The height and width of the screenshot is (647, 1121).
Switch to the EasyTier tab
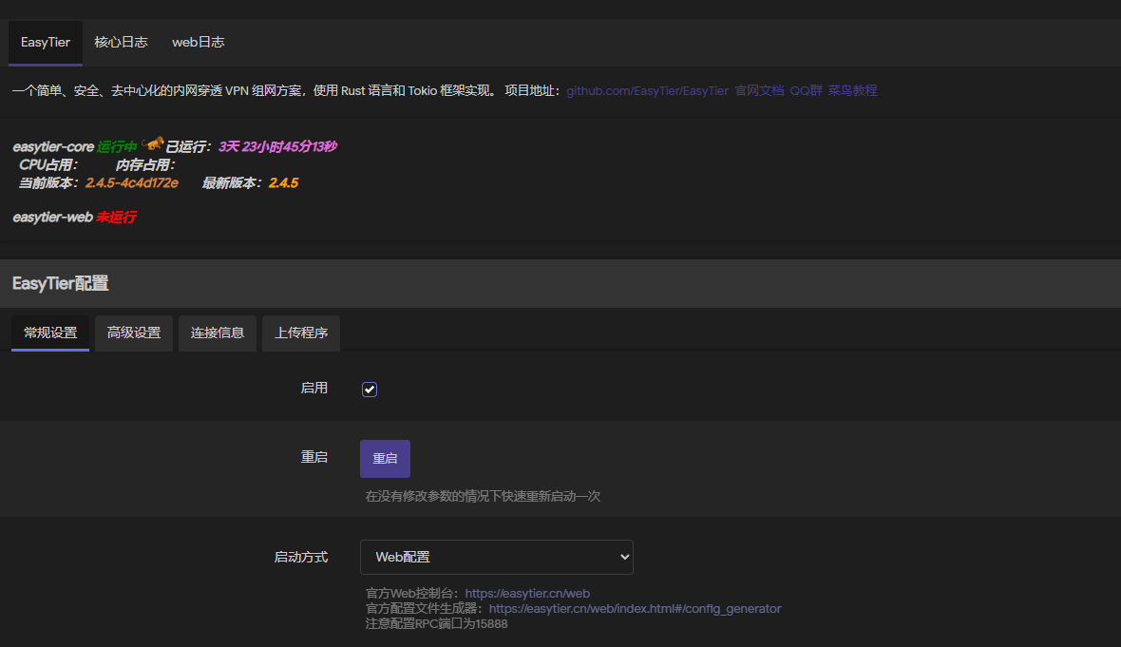[x=45, y=42]
